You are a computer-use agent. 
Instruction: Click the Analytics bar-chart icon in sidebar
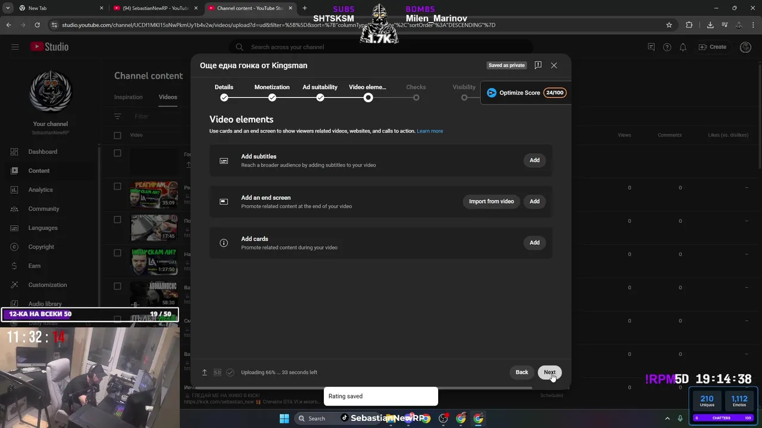(14, 190)
